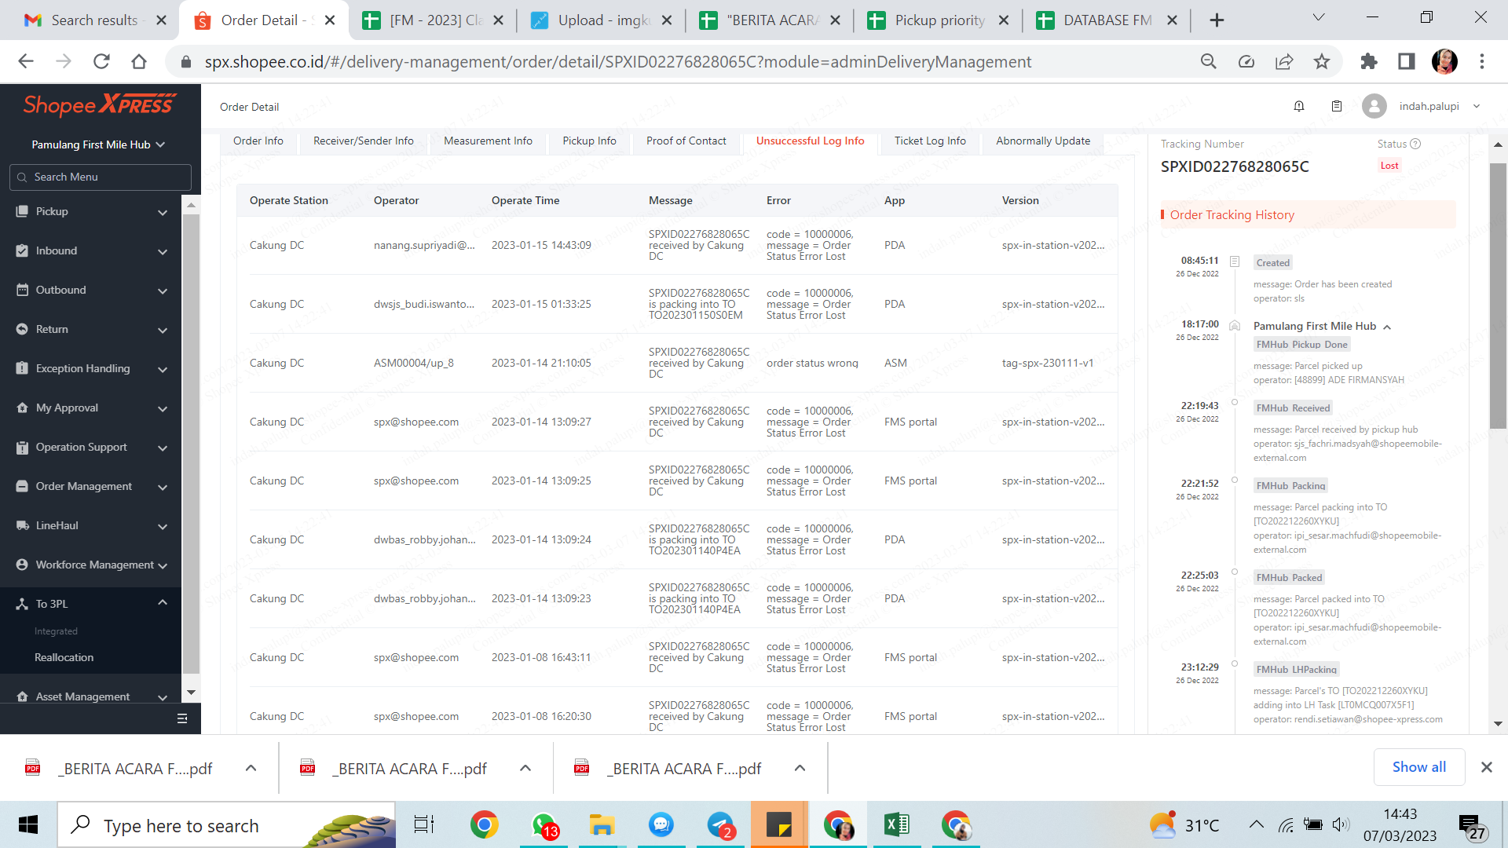1508x848 pixels.
Task: Click the Search Menu input field
Action: click(101, 177)
